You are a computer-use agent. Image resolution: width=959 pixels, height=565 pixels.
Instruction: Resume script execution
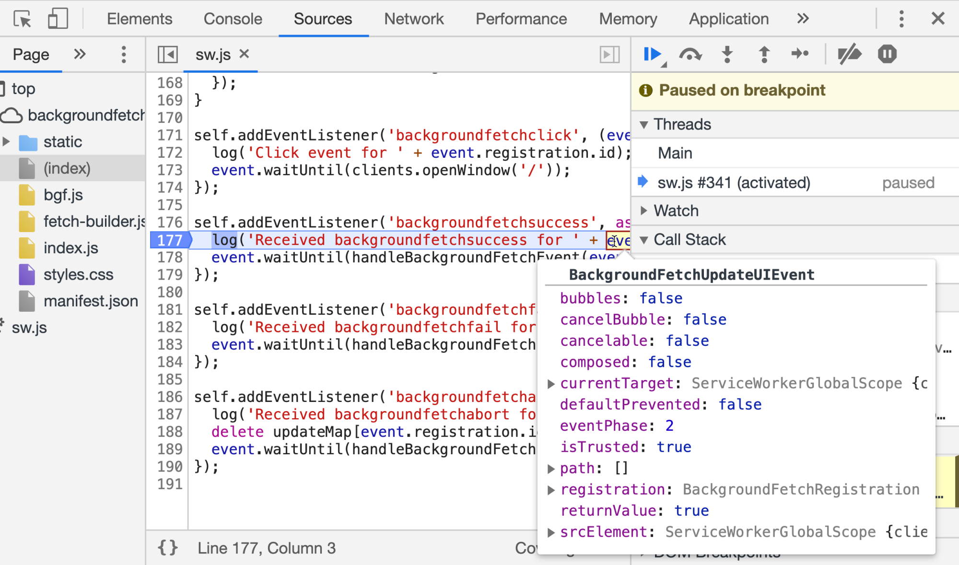coord(652,54)
